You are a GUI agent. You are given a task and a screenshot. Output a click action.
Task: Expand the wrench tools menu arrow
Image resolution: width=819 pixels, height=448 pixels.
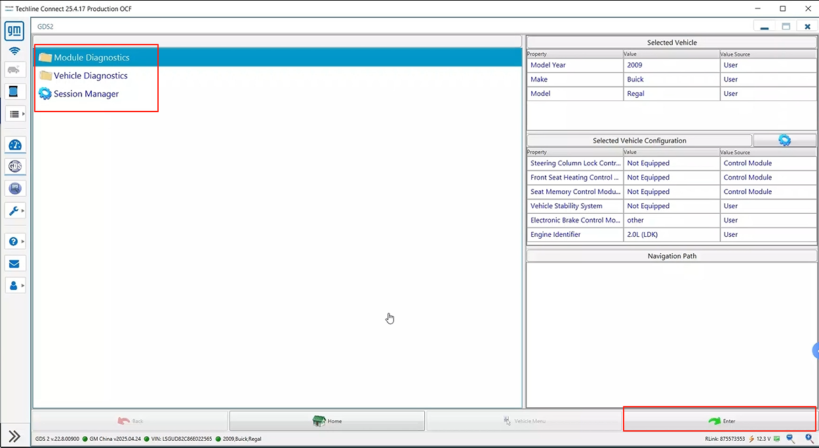click(23, 211)
